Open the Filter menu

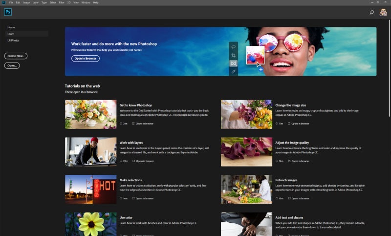tap(62, 2)
